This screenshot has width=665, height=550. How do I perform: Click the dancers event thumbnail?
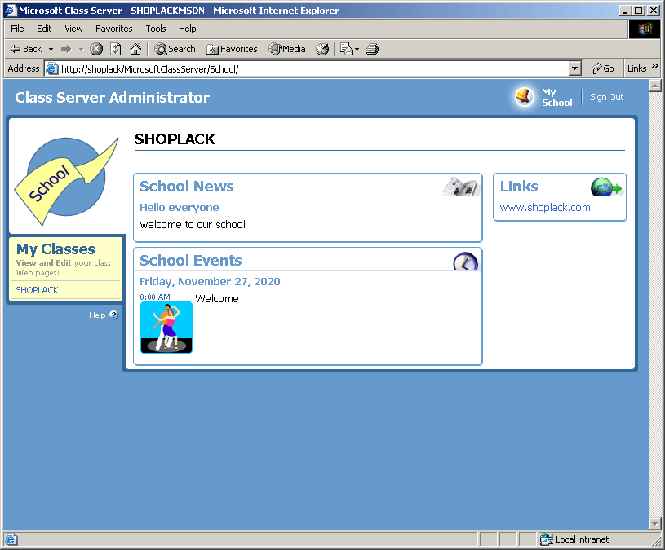click(166, 328)
